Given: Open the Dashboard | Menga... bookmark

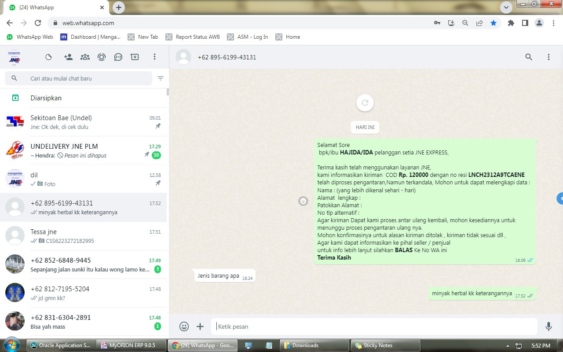Looking at the screenshot, I should [x=91, y=37].
